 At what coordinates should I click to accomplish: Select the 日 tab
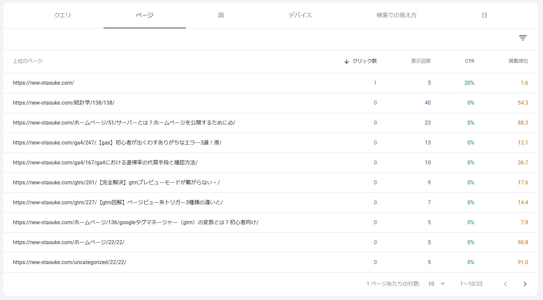click(x=485, y=15)
